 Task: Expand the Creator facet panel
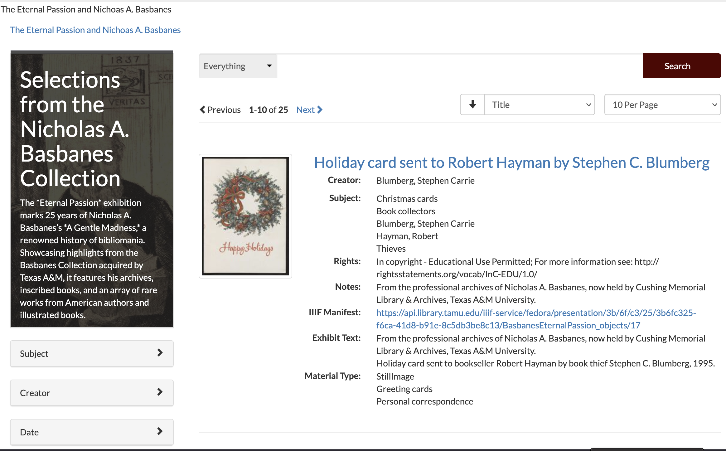(92, 392)
